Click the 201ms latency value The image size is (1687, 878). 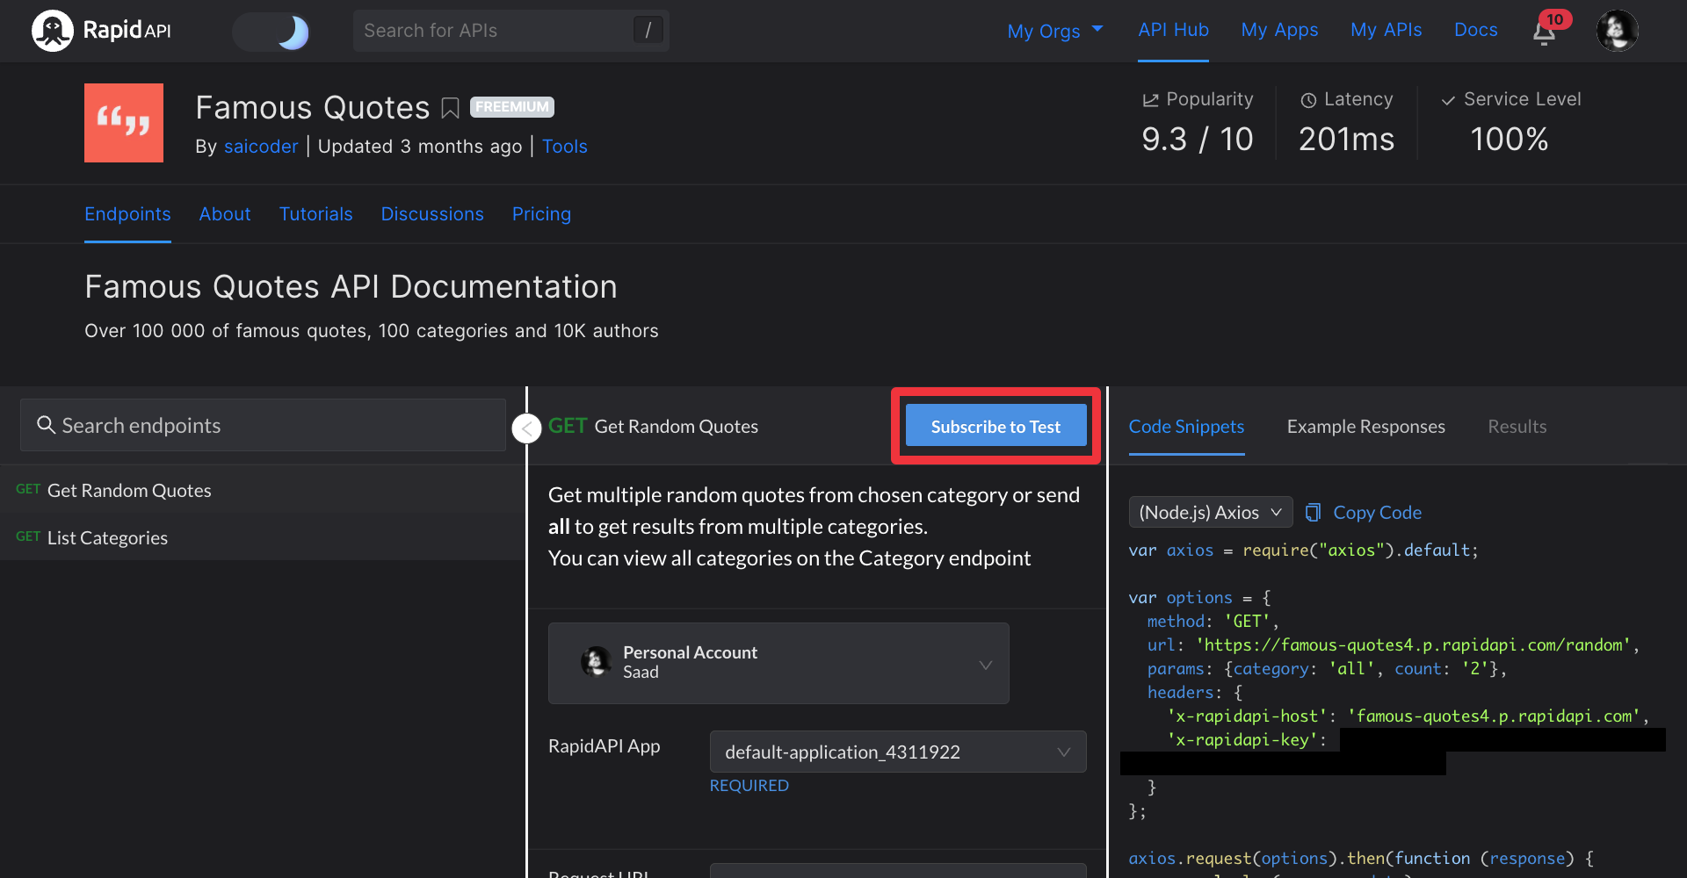pyautogui.click(x=1346, y=139)
